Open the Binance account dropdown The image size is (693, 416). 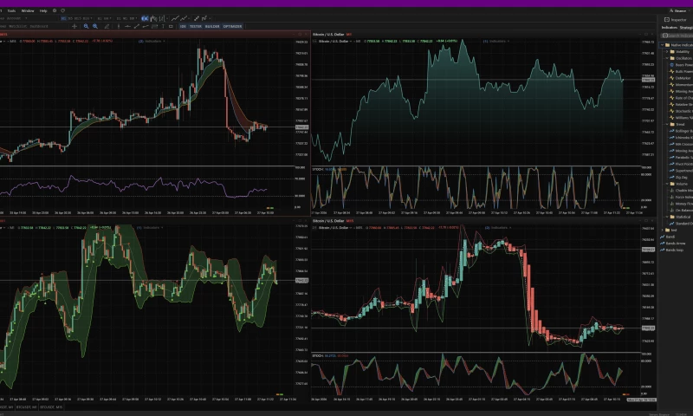click(x=678, y=10)
